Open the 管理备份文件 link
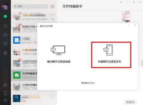This screenshot has height=105, width=143. 88,83
